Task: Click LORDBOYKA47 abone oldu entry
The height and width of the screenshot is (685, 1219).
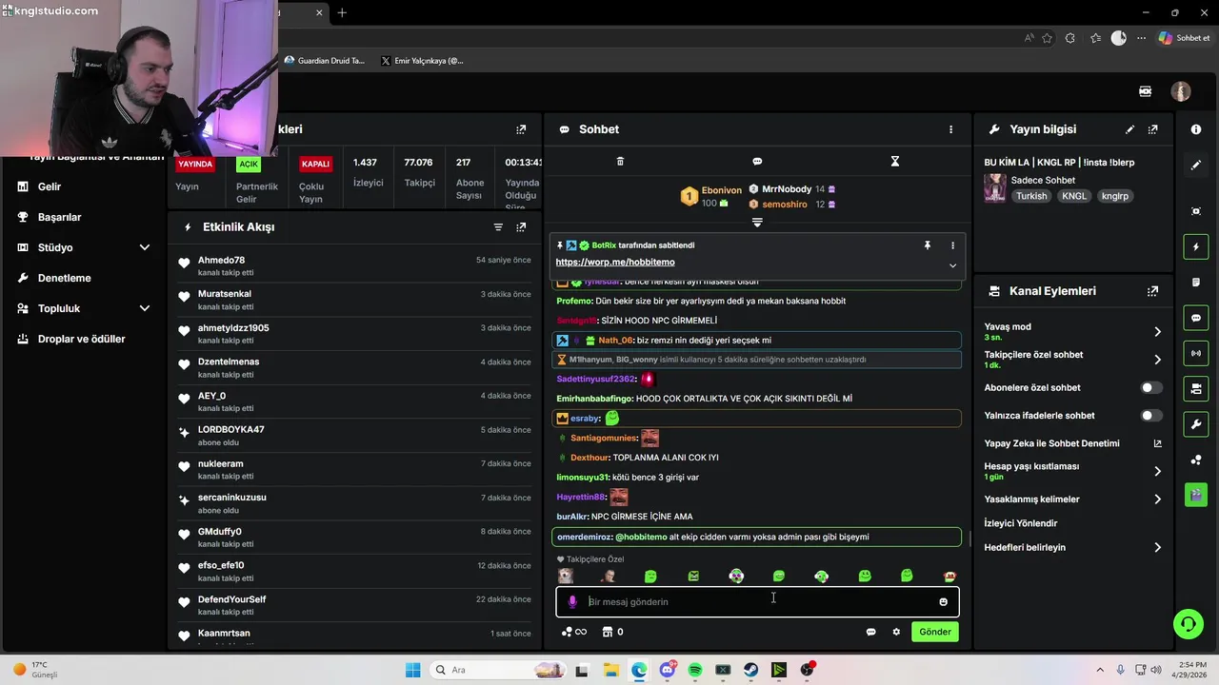Action: click(353, 436)
